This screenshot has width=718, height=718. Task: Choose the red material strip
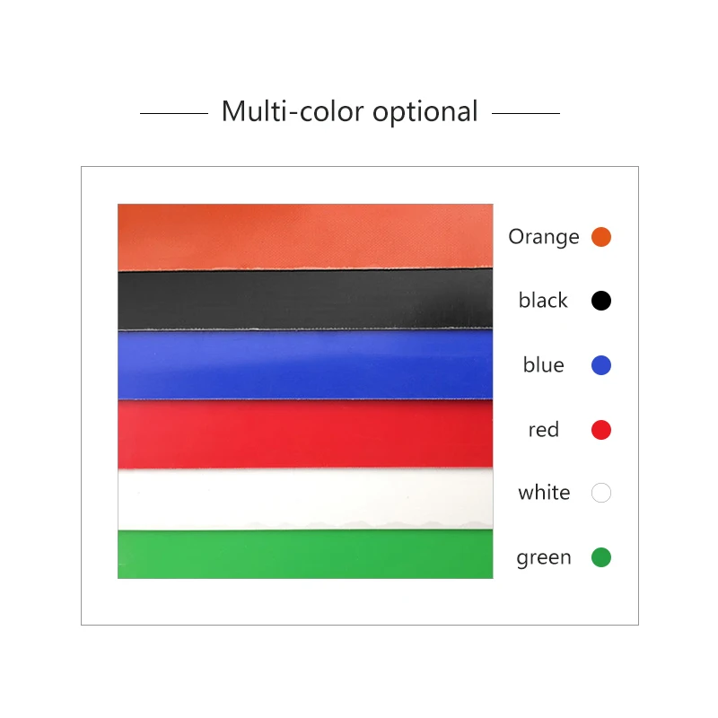click(x=305, y=434)
